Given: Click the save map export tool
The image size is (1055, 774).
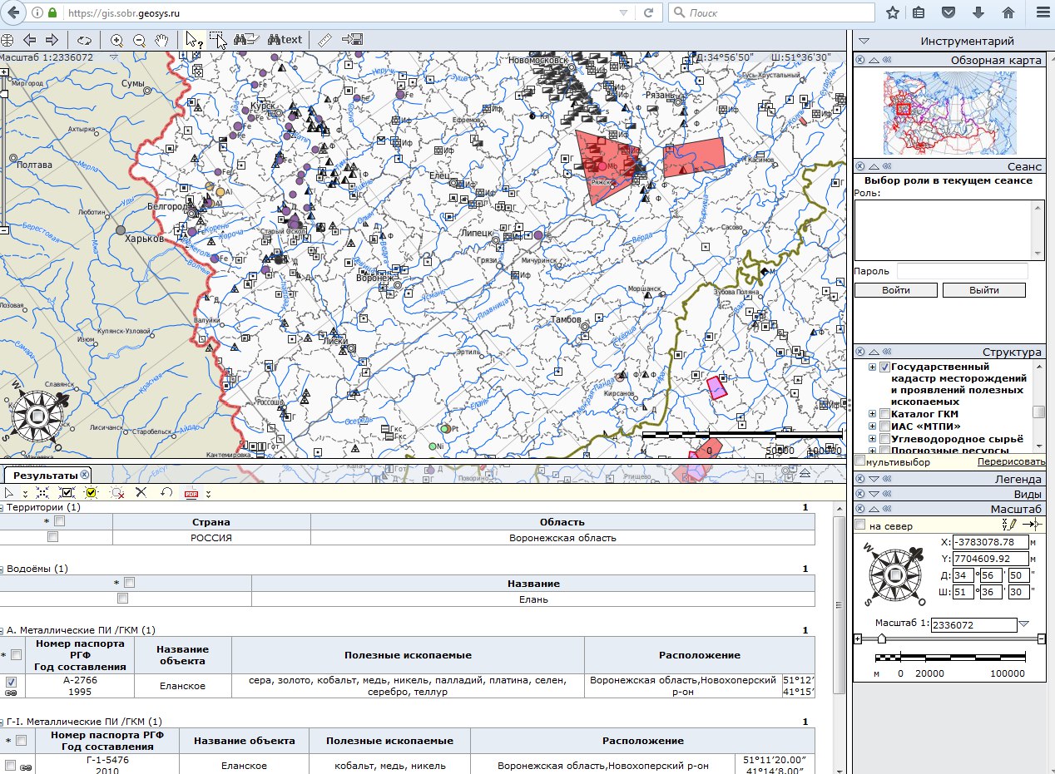Looking at the screenshot, I should pos(352,40).
